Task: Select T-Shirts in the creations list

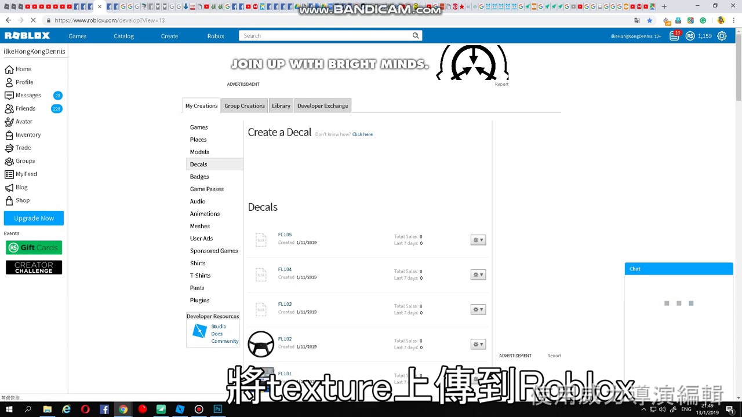Action: tap(200, 276)
